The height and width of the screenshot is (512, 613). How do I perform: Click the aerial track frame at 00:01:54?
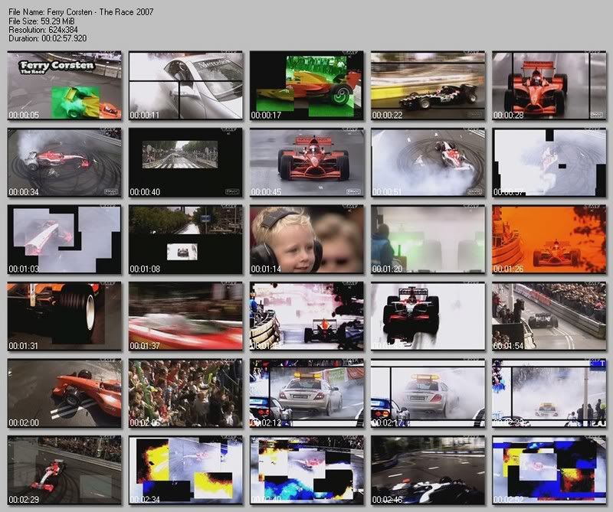coord(549,316)
